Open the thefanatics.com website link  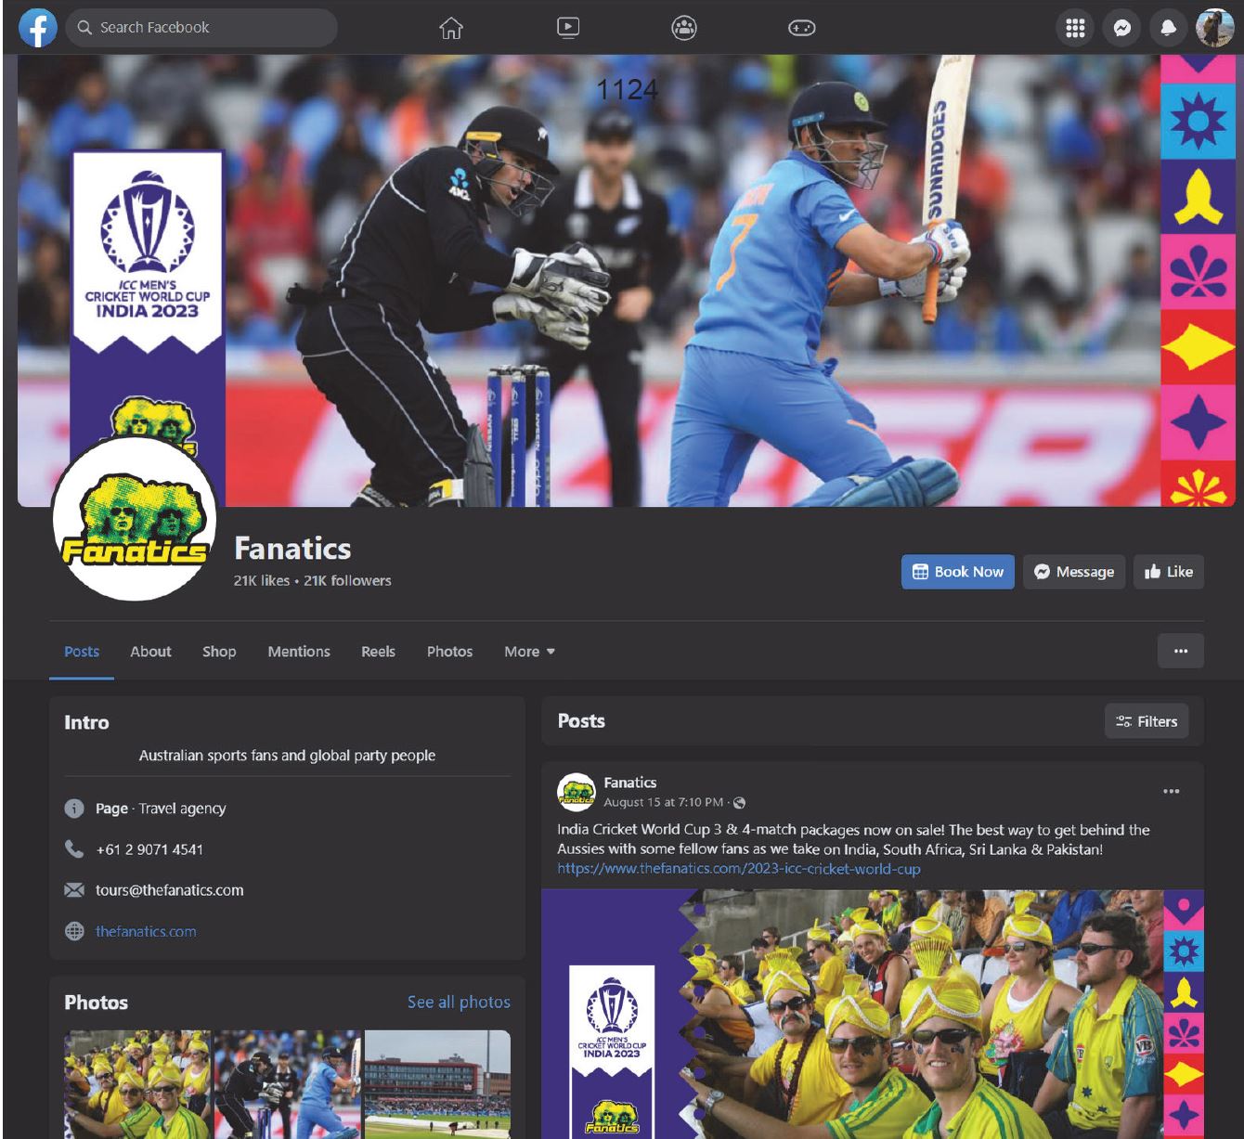tap(146, 931)
